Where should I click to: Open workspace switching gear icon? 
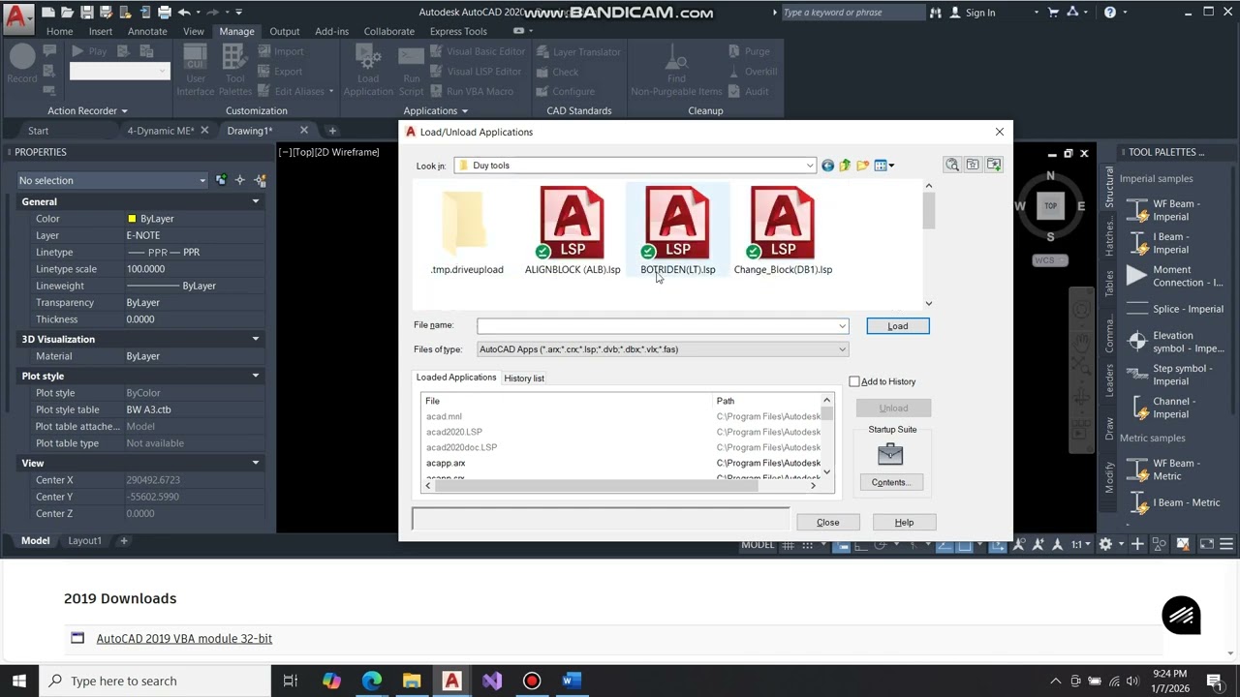point(1105,545)
